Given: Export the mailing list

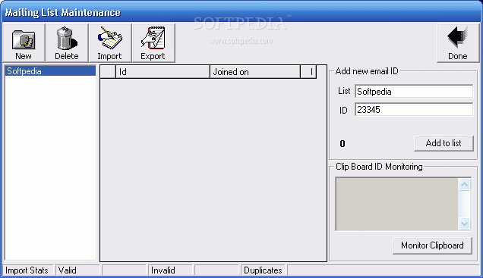Looking at the screenshot, I should (x=153, y=43).
